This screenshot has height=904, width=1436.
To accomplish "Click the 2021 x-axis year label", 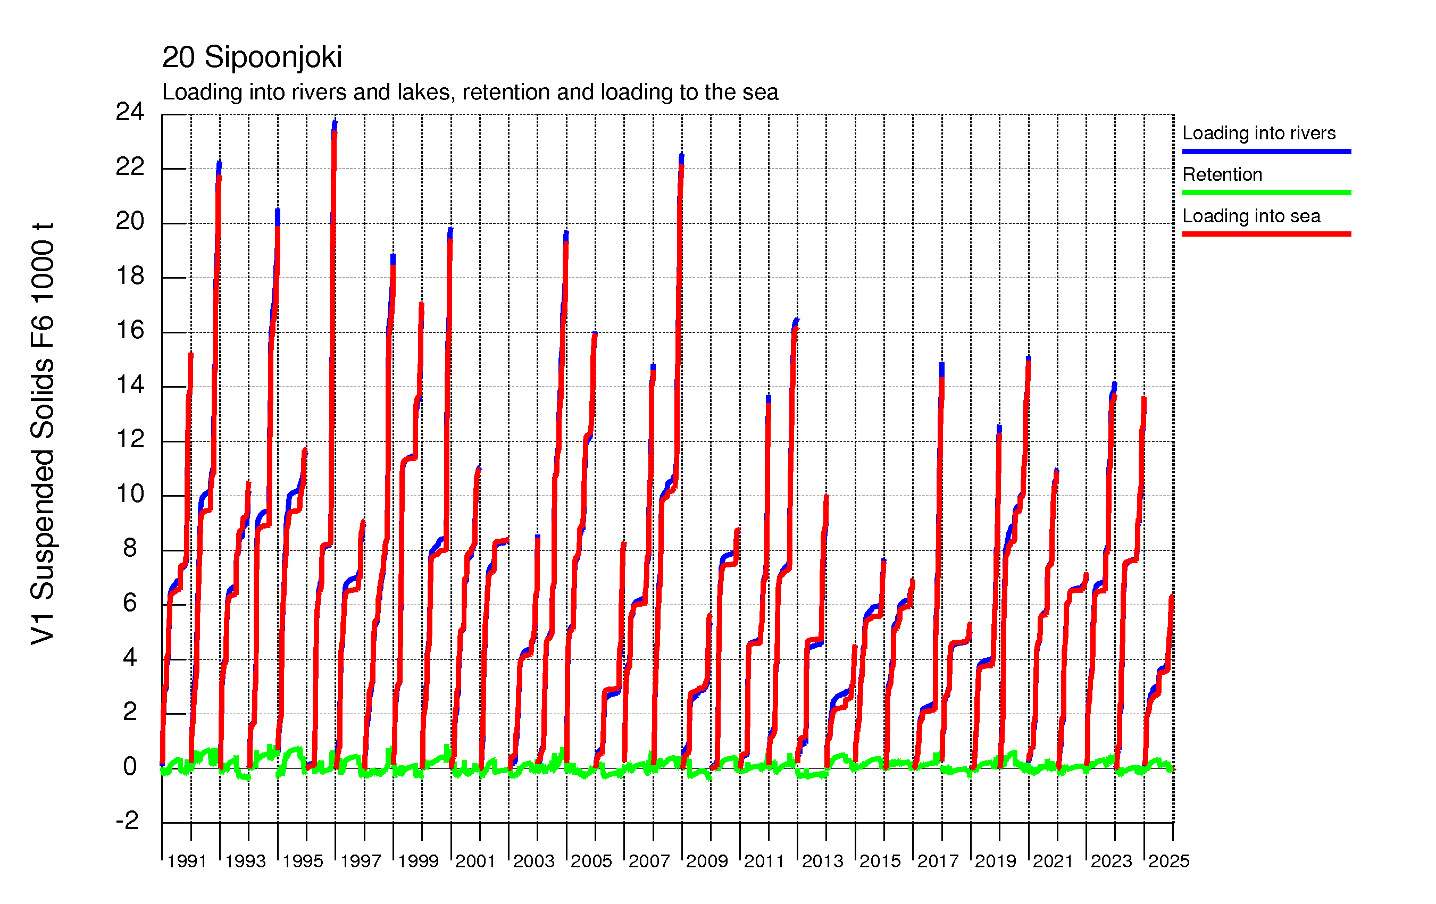I will 1053,861.
